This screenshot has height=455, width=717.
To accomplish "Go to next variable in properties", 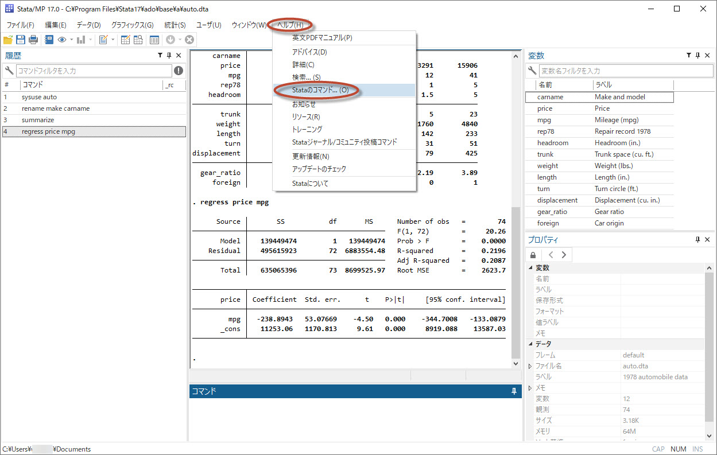I will (x=564, y=255).
